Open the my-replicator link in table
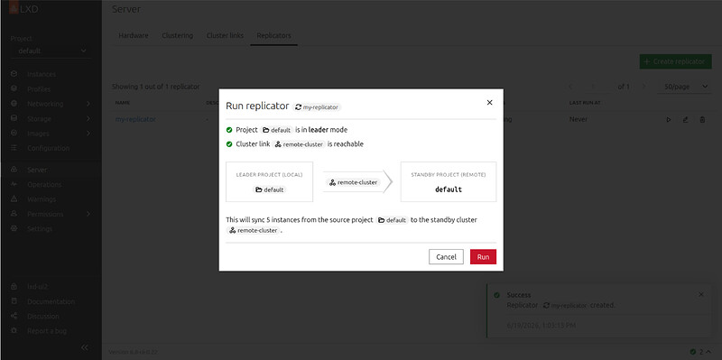 point(135,119)
